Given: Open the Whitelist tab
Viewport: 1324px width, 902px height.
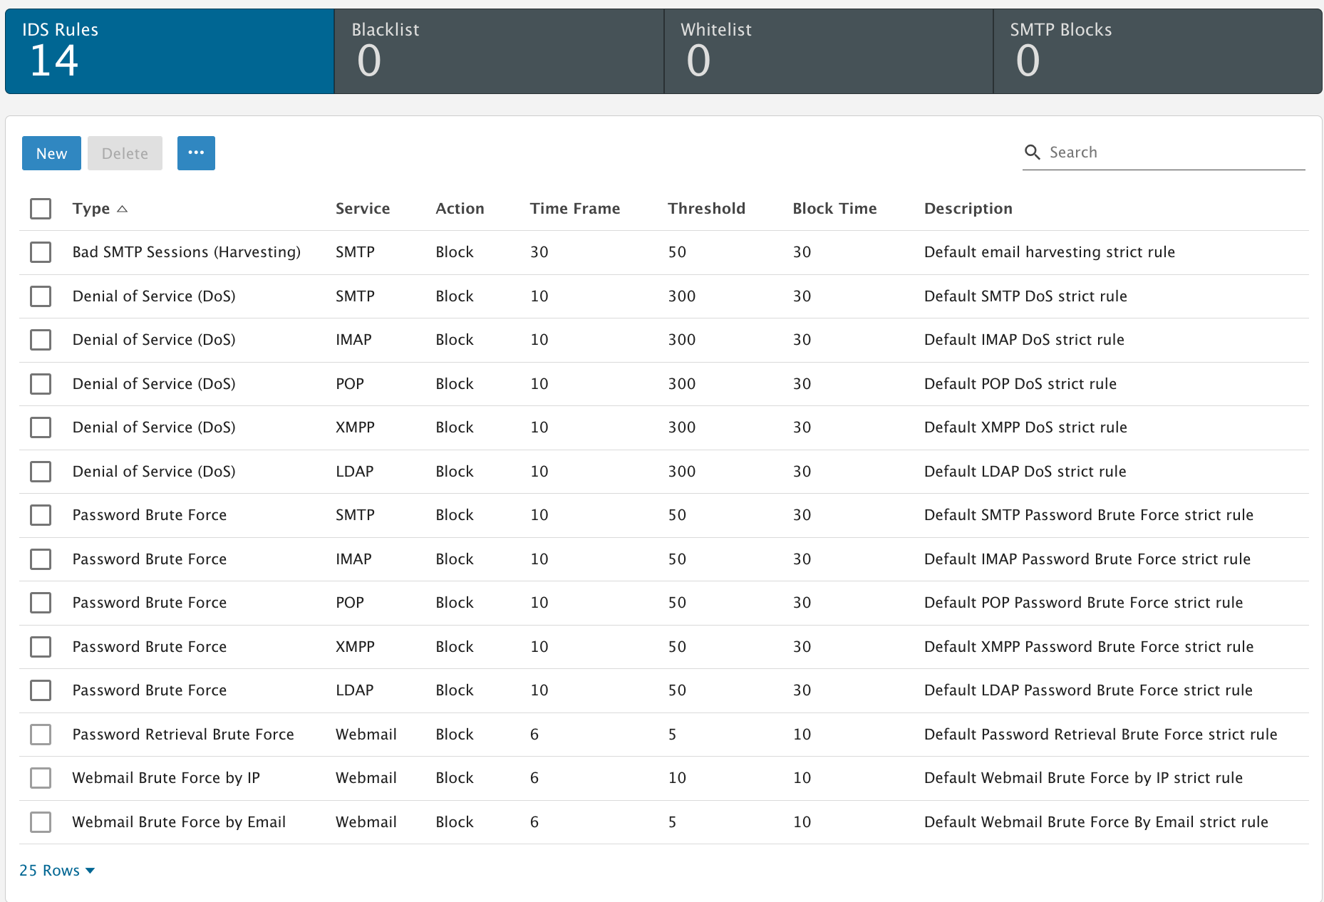Looking at the screenshot, I should pos(828,51).
